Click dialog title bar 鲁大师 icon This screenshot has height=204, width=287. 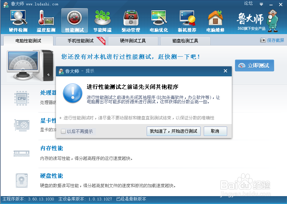click(61, 71)
